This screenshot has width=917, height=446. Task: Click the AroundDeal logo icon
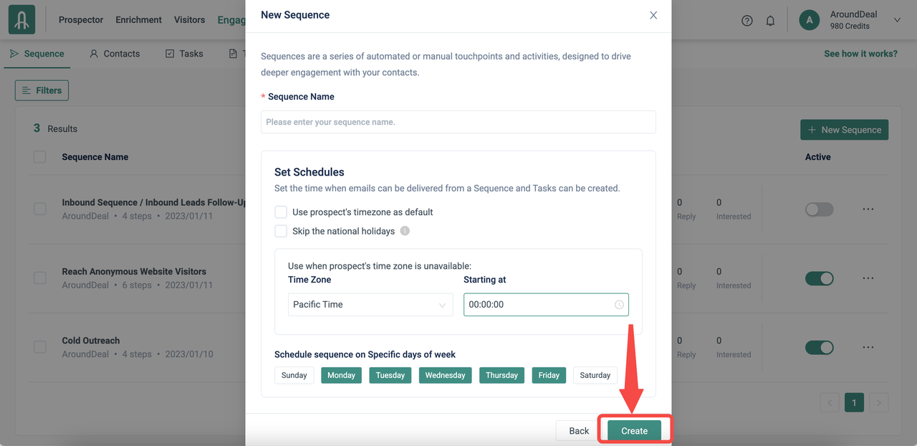point(21,19)
